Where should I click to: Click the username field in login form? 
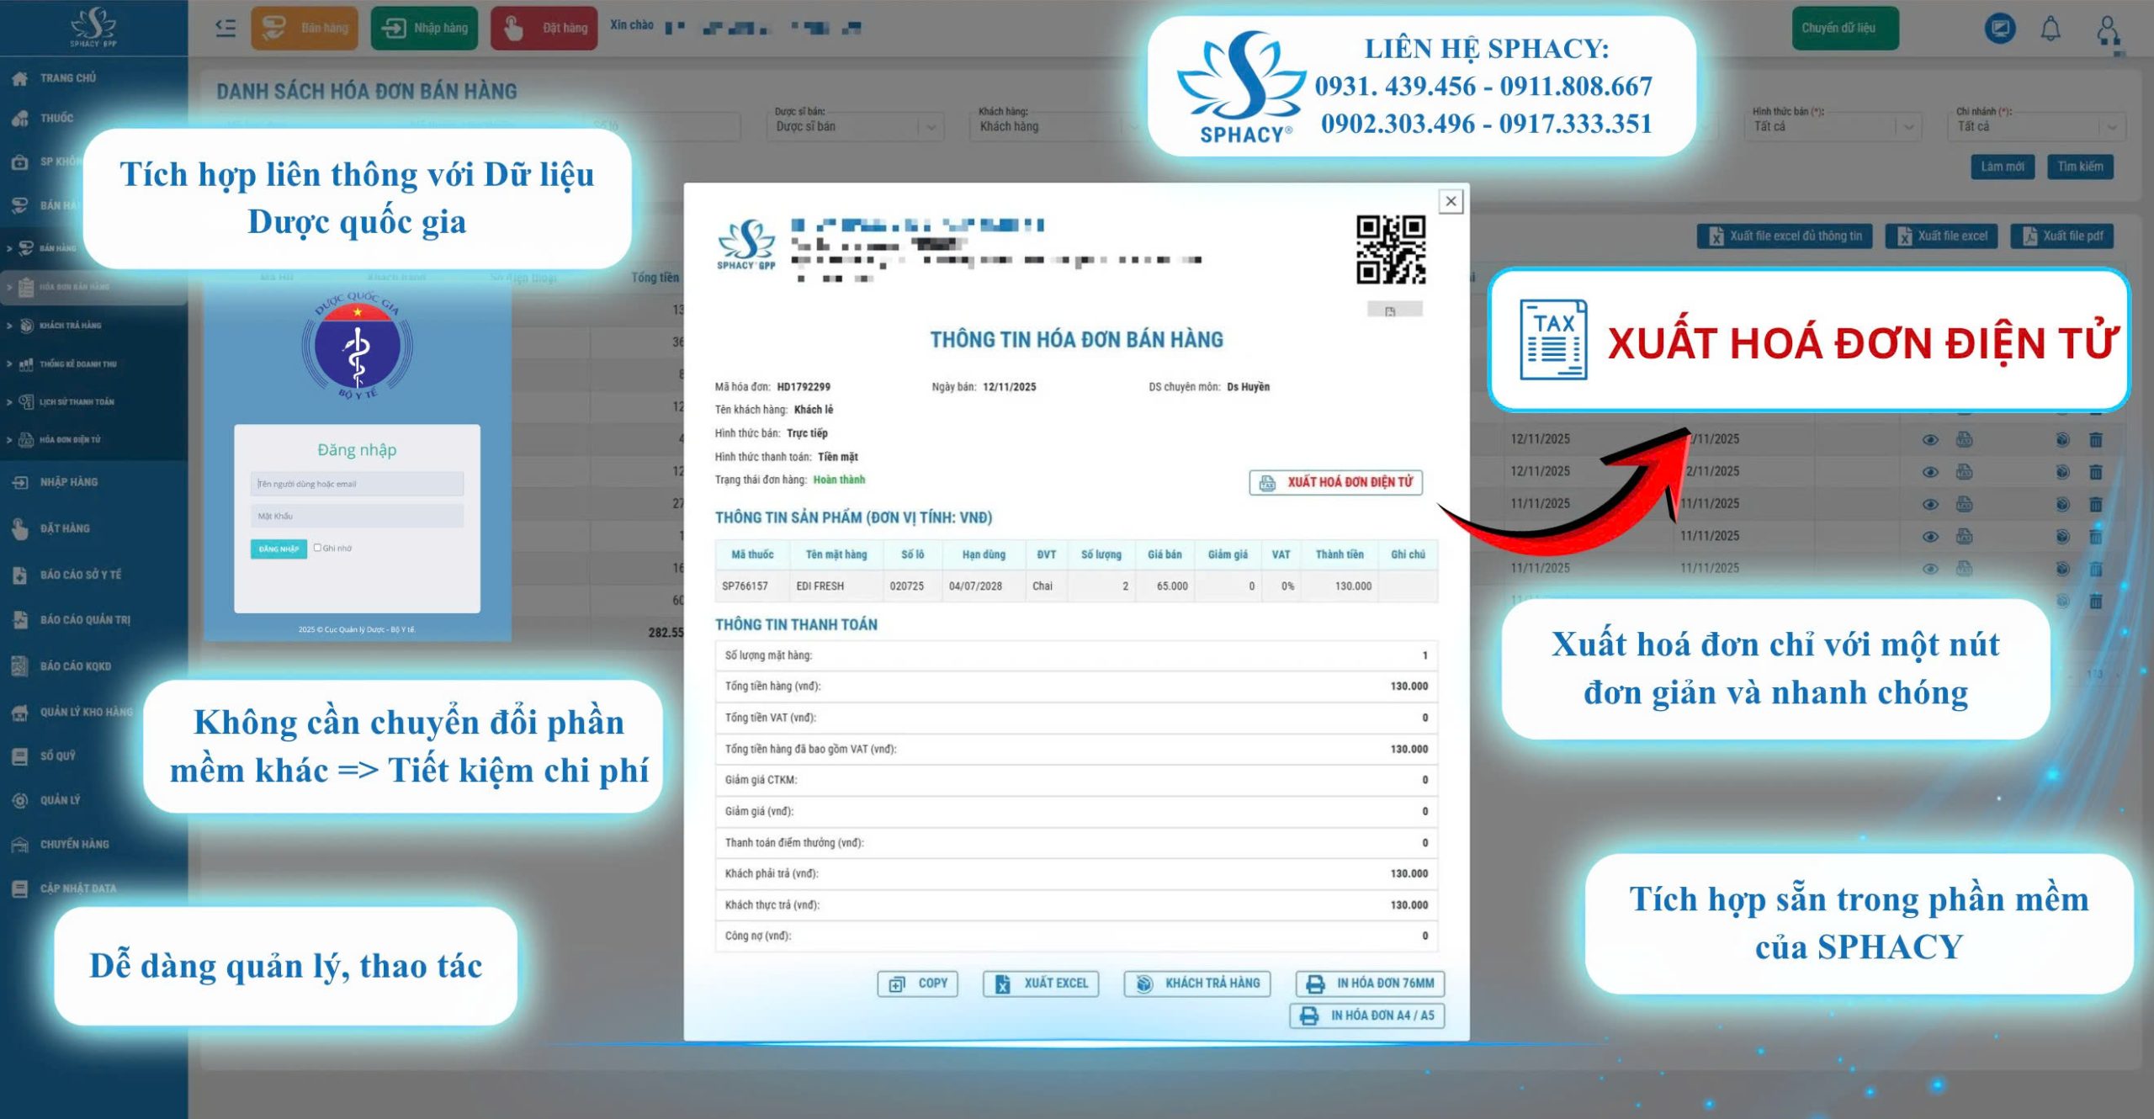[x=357, y=484]
